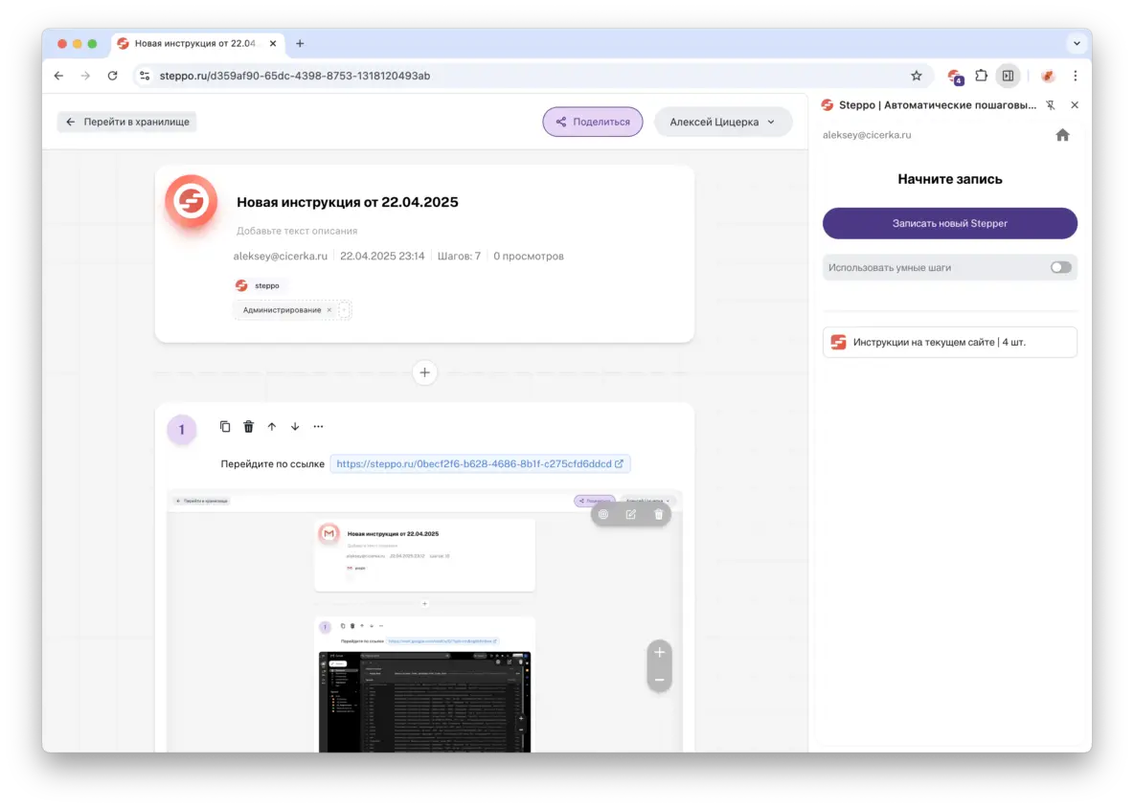This screenshot has width=1134, height=808.
Task: Expand the Алексей Цицерка user dropdown
Action: (x=722, y=122)
